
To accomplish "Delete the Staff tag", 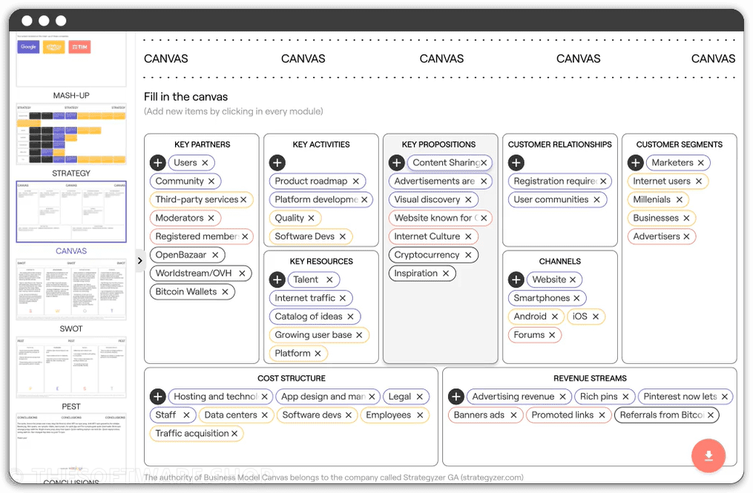I will (x=186, y=414).
